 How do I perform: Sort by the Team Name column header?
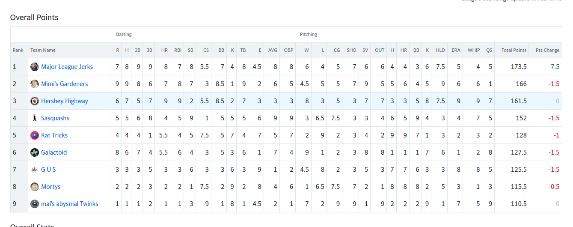tap(43, 50)
